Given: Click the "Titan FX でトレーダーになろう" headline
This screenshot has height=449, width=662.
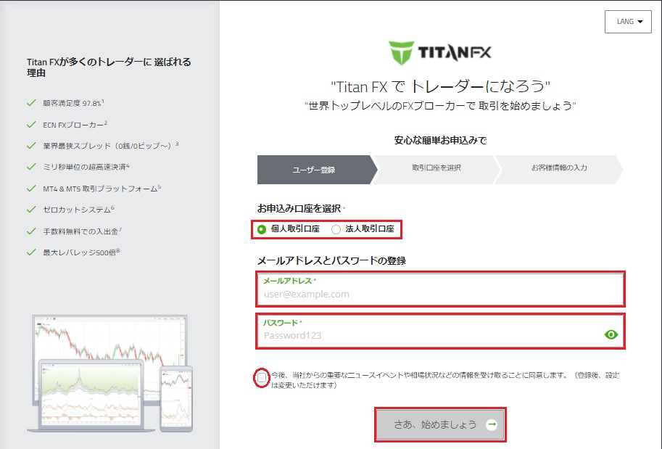Looking at the screenshot, I should click(440, 86).
